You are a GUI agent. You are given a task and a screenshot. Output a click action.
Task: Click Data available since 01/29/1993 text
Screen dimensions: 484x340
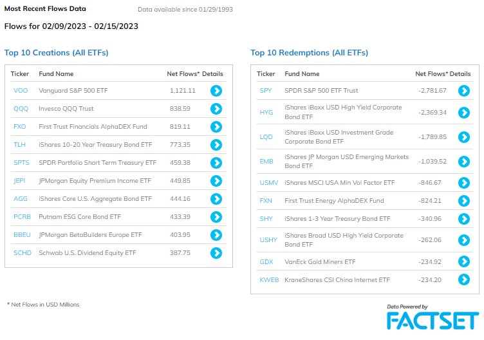pyautogui.click(x=185, y=10)
